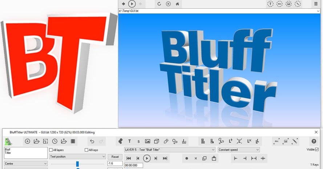Add a picture layer

(148, 141)
